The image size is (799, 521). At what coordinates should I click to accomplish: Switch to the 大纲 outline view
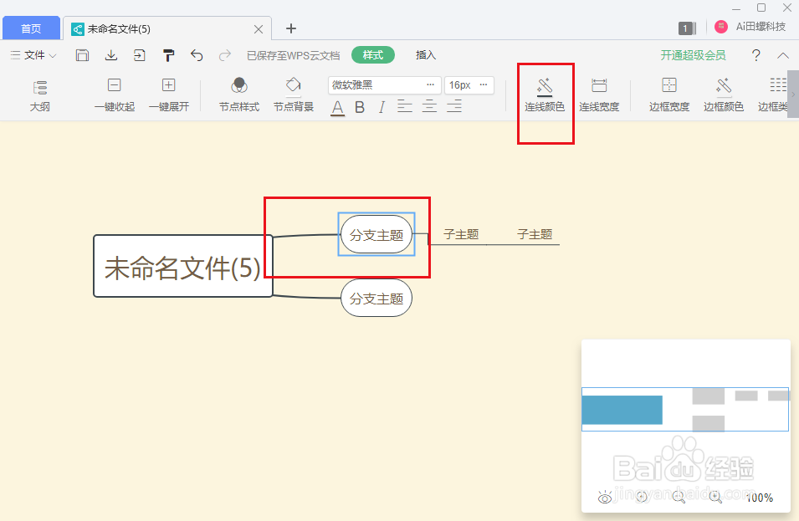[39, 94]
